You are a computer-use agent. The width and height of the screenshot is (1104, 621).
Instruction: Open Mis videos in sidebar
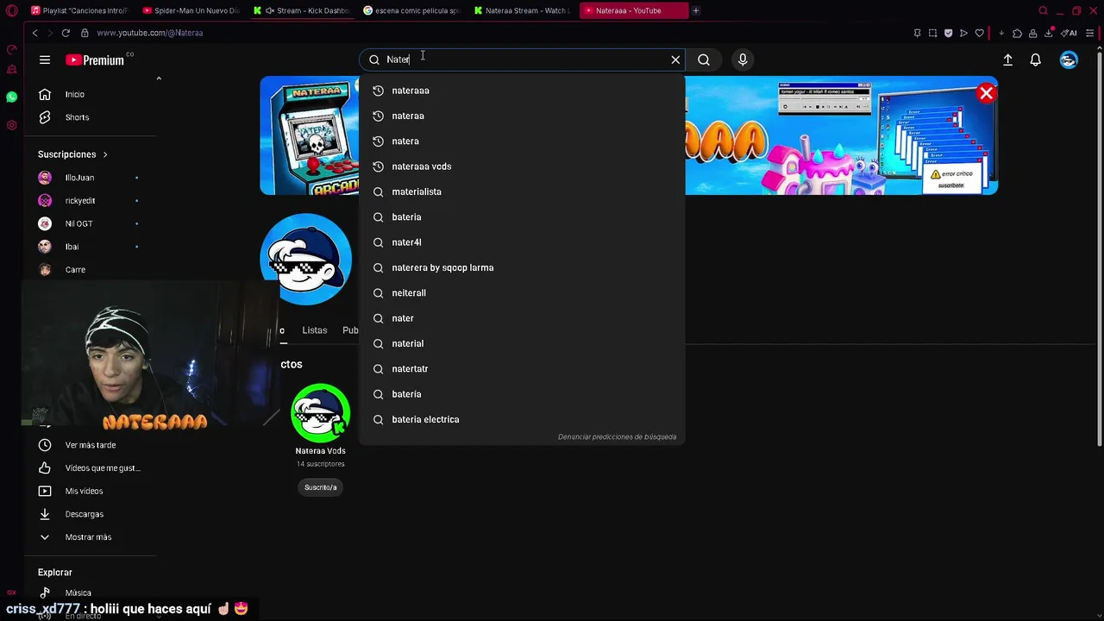(90, 491)
